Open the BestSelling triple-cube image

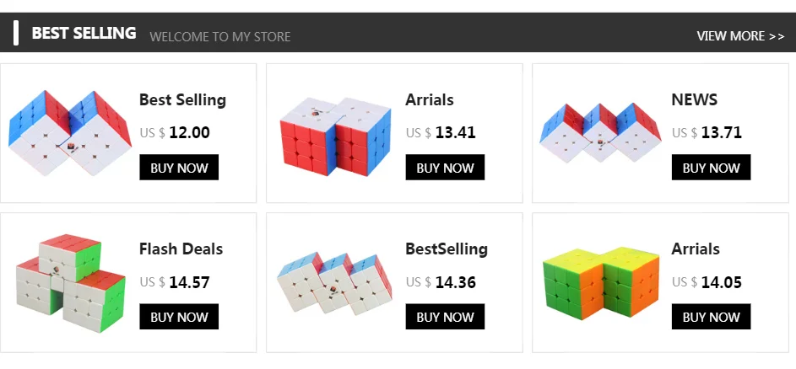[x=335, y=281]
